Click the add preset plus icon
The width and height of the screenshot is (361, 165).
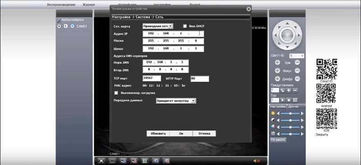pos(289,90)
